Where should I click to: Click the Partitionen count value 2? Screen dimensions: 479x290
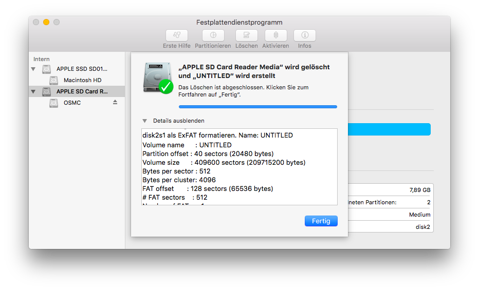(429, 202)
